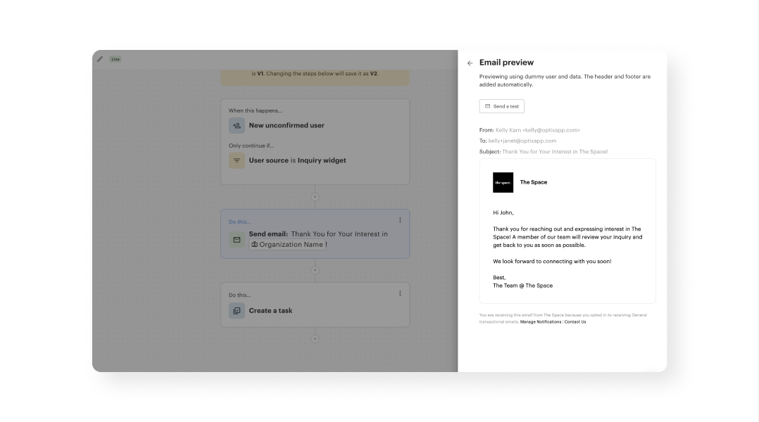Click the Send a test button
Image resolution: width=759 pixels, height=422 pixels.
point(501,105)
